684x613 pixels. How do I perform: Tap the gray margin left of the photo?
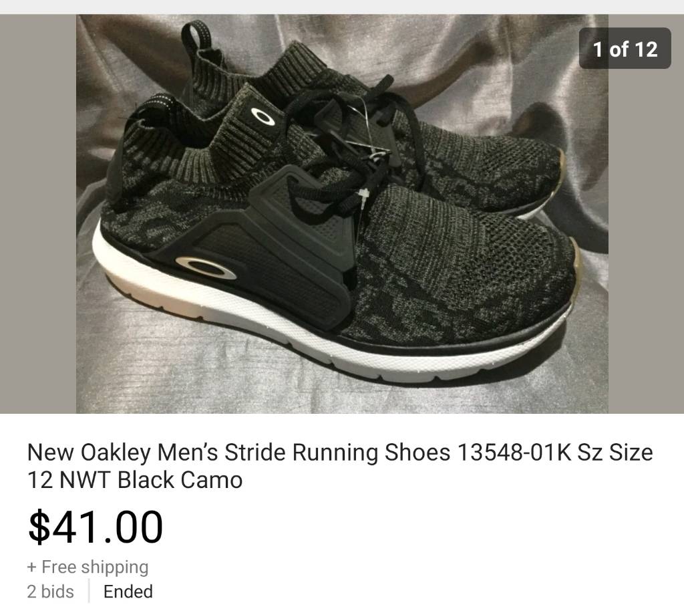(x=38, y=214)
